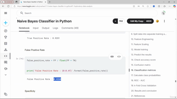This screenshot has height=99, width=177.
Task: Click the cell code brackets icon
Action: [x=119, y=57]
